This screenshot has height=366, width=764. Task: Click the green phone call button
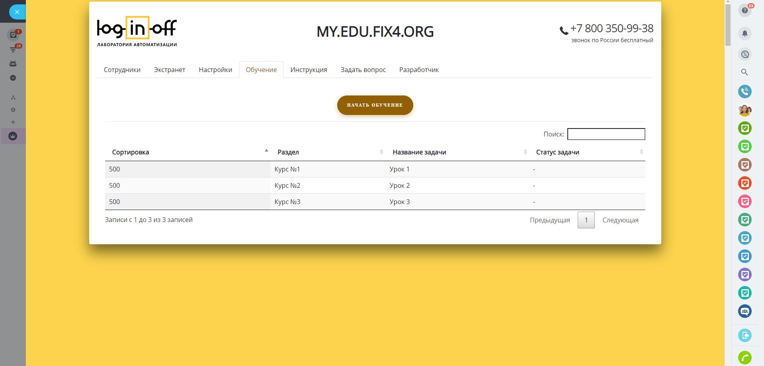744,358
